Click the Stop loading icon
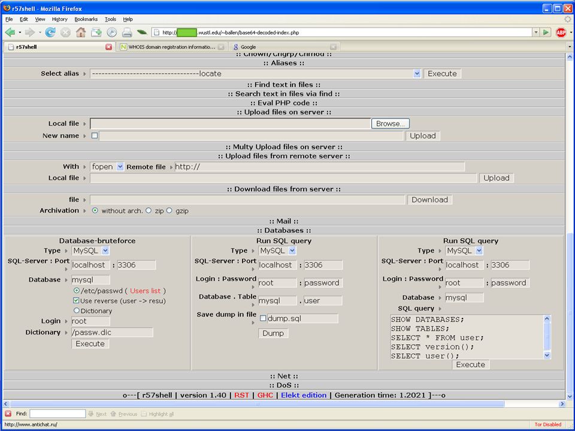Screen dimensions: 575x431 tap(66, 32)
